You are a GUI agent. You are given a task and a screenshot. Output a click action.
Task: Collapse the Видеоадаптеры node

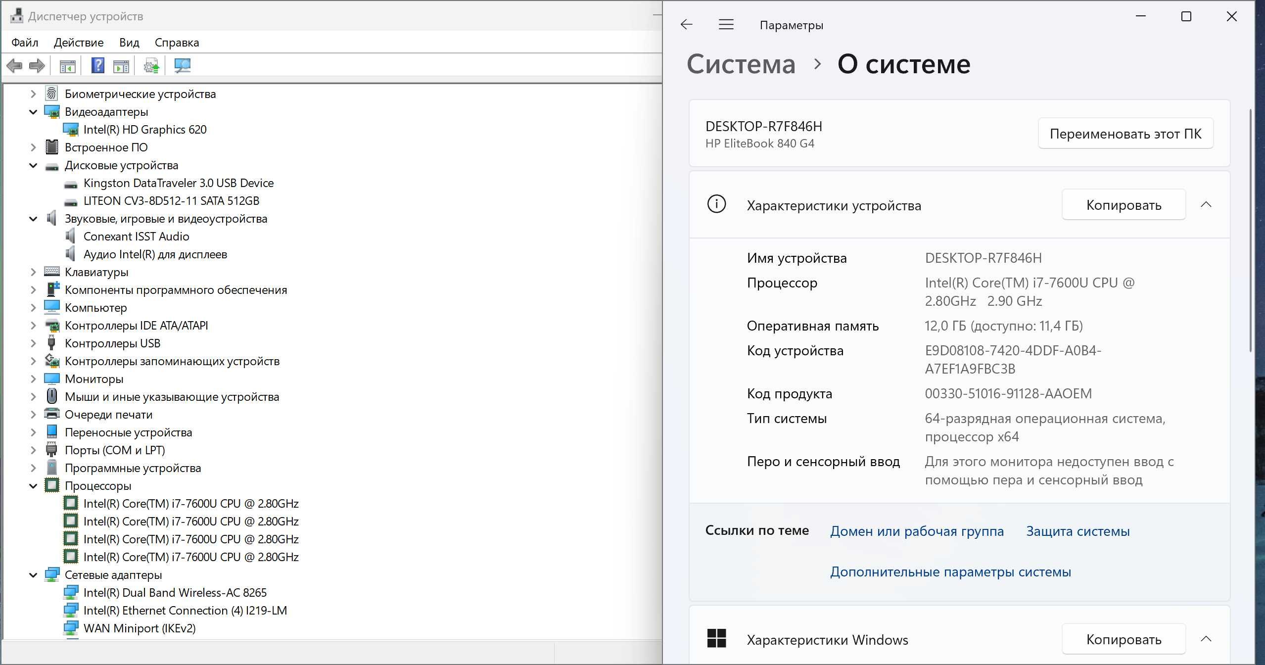point(33,112)
